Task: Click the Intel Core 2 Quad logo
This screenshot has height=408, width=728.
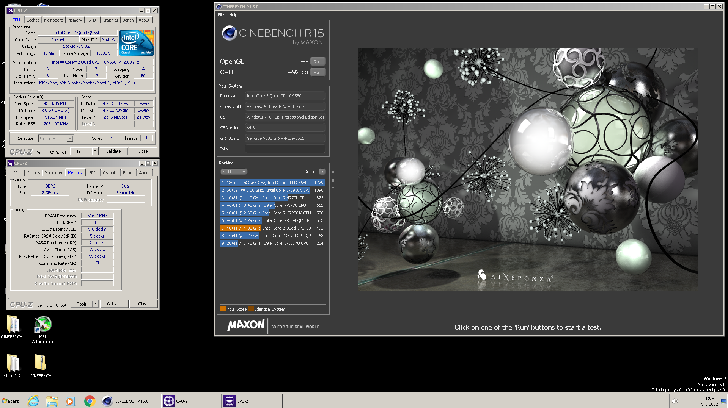Action: coord(137,43)
